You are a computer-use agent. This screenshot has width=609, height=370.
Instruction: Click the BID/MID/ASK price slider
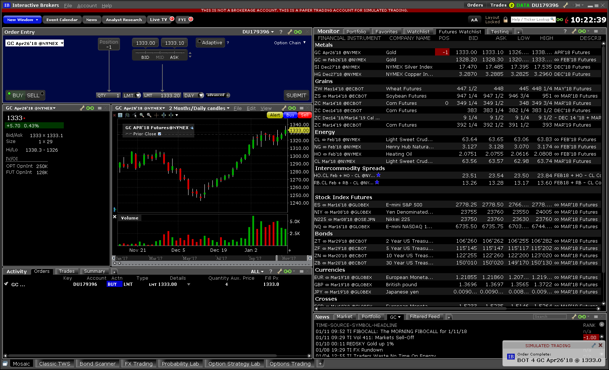(160, 55)
